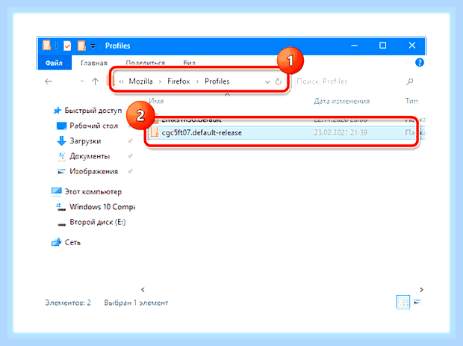Open the Главная ribbon tab
463x346 pixels.
click(x=94, y=63)
